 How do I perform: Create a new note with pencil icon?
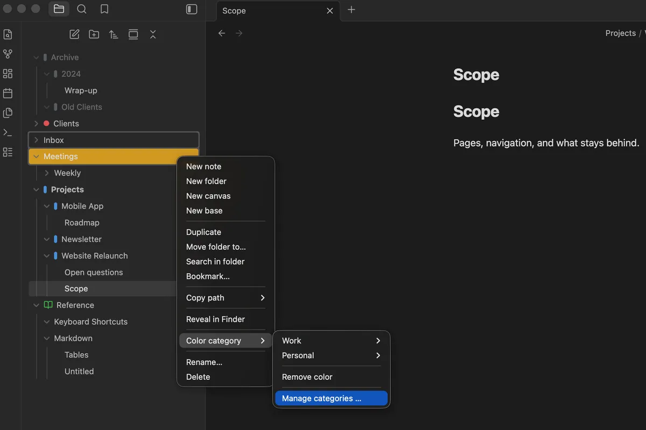point(74,34)
